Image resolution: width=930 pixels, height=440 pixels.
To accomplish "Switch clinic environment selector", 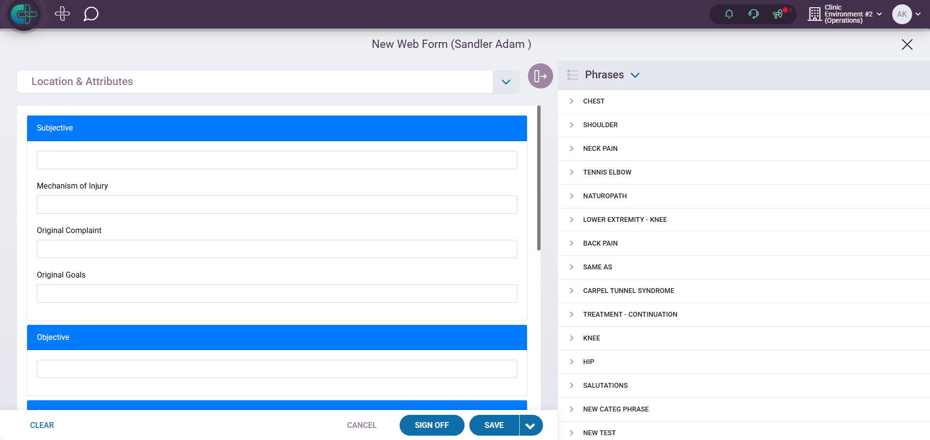I will pos(845,14).
